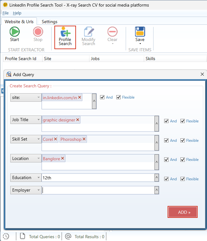The image size is (207, 241).
Task: Collapse the Location field caret button
Action: tap(157, 162)
